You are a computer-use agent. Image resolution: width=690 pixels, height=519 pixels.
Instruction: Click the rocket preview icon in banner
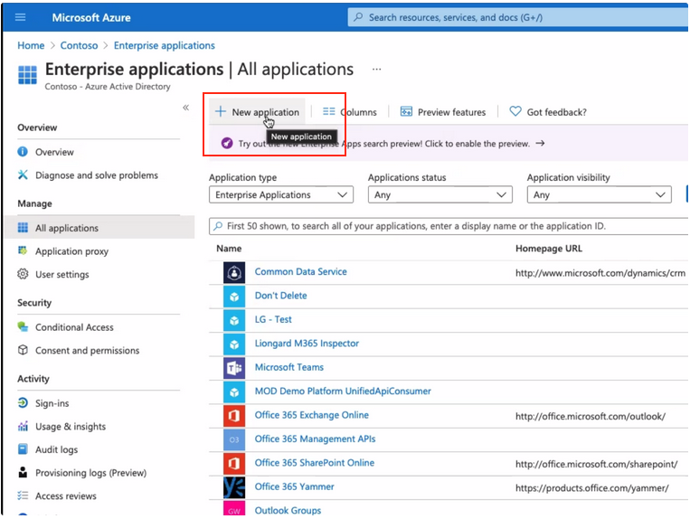point(227,143)
